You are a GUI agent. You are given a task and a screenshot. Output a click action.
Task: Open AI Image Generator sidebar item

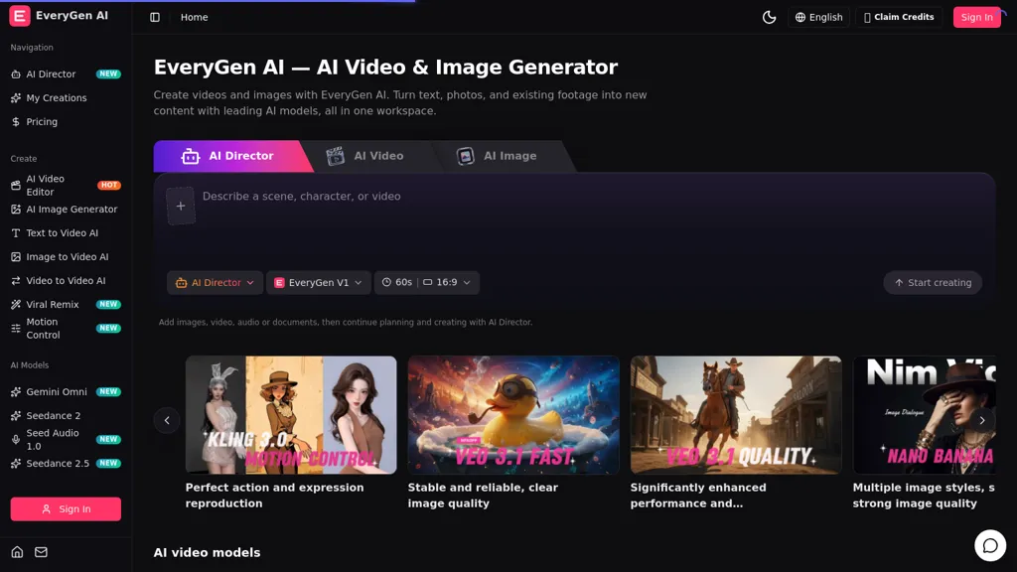tap(66, 210)
